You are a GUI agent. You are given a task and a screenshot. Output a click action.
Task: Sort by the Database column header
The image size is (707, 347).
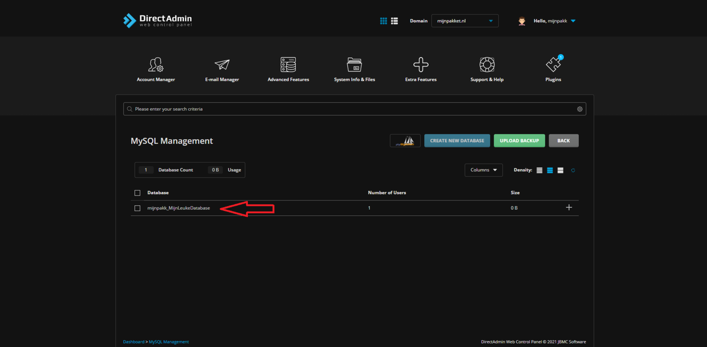coord(158,193)
